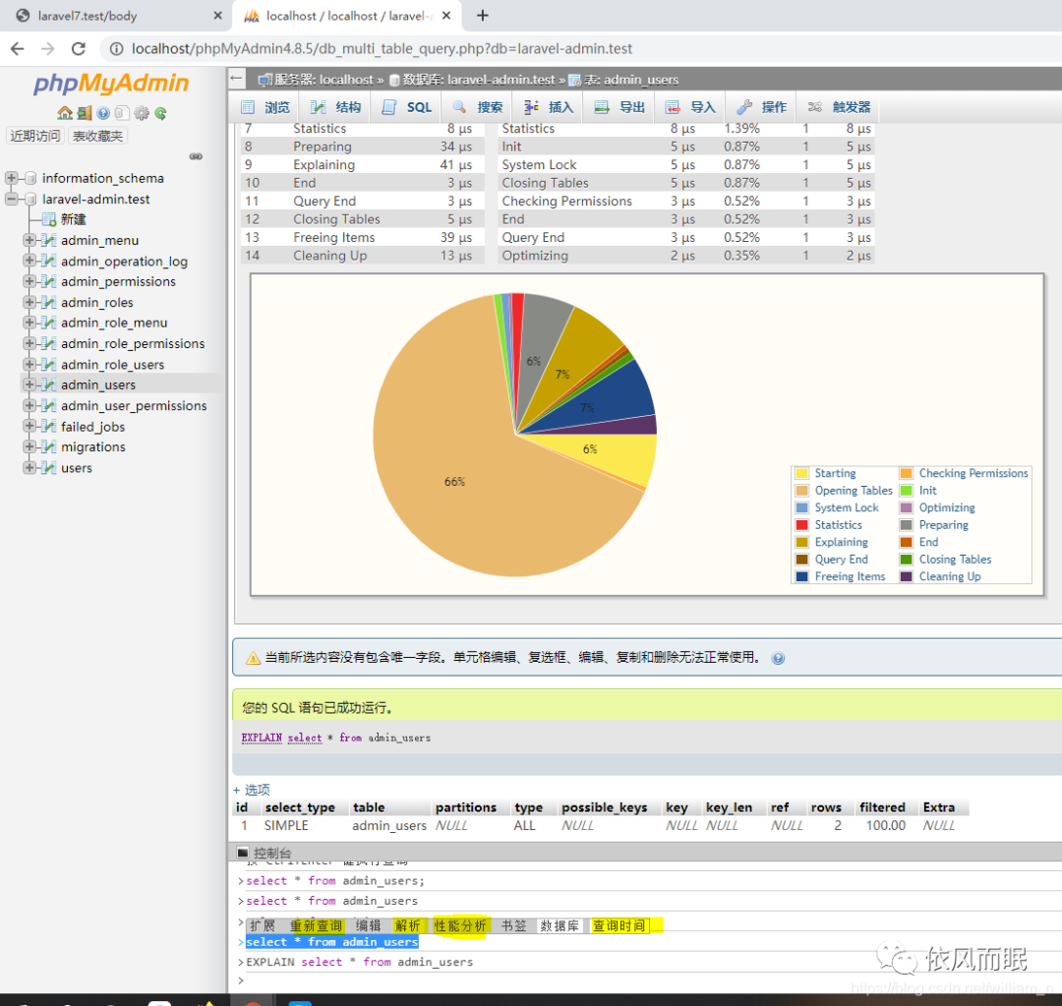Open the 操作 (Operations) tab
This screenshot has width=1062, height=1006.
coord(762,107)
